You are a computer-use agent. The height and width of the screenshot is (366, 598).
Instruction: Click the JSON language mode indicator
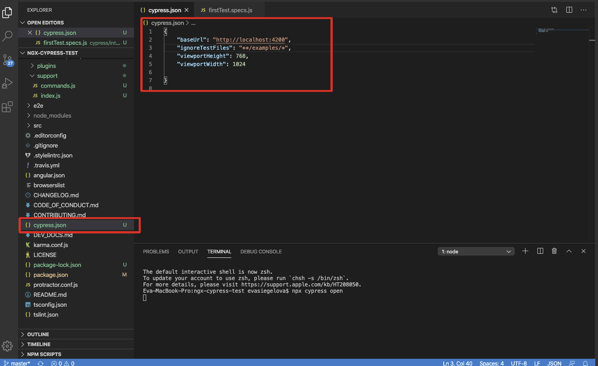[x=555, y=363]
